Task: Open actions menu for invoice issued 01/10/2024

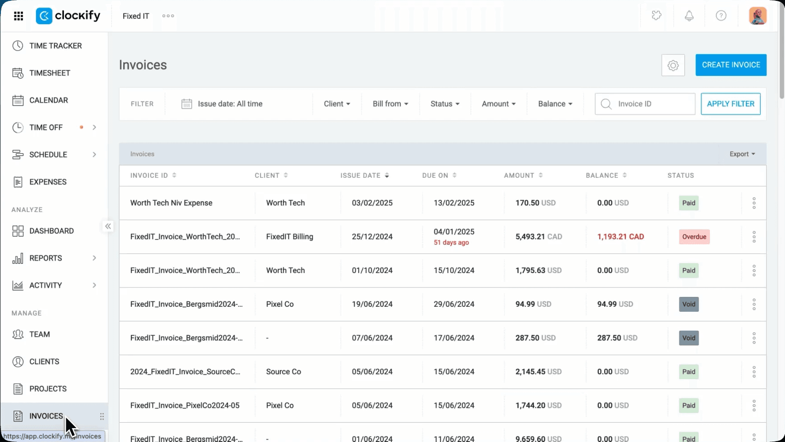Action: 754,270
